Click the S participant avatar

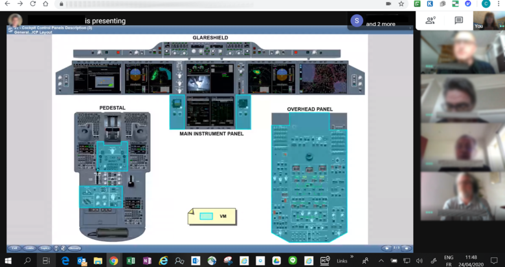click(357, 21)
